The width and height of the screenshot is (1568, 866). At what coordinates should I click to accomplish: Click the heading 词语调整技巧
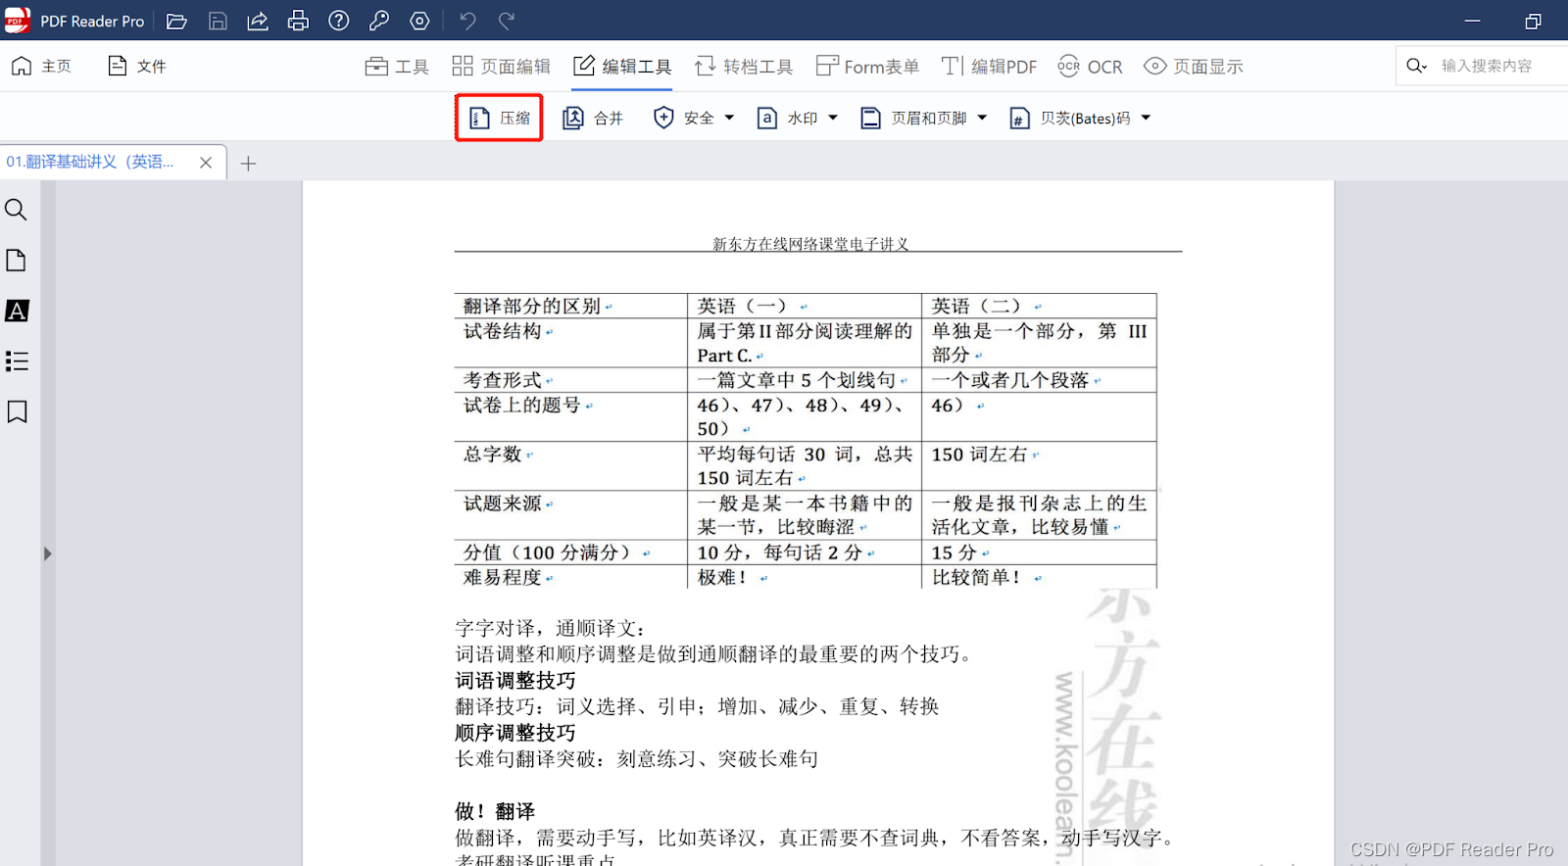pos(515,681)
